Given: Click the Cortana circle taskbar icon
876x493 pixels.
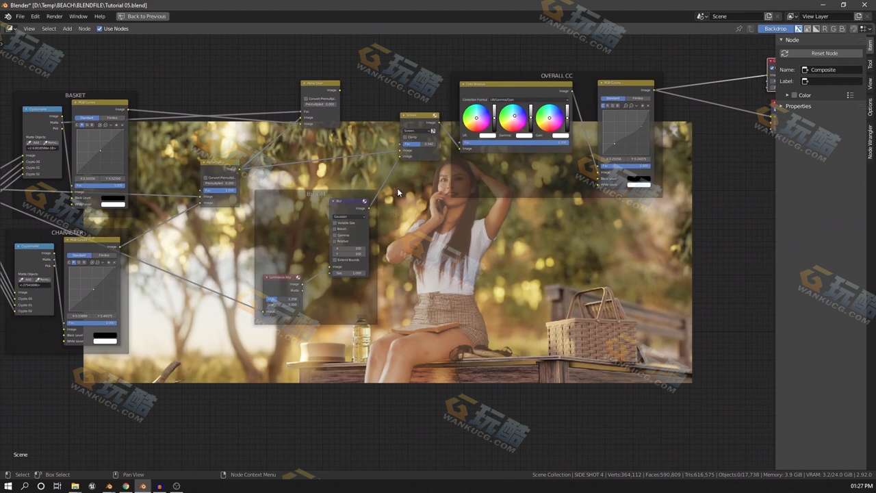Looking at the screenshot, I should point(41,486).
